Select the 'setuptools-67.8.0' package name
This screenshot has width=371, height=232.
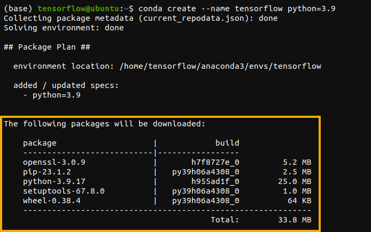pyautogui.click(x=64, y=191)
